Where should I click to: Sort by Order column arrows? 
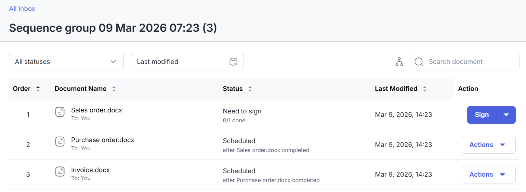[38, 89]
